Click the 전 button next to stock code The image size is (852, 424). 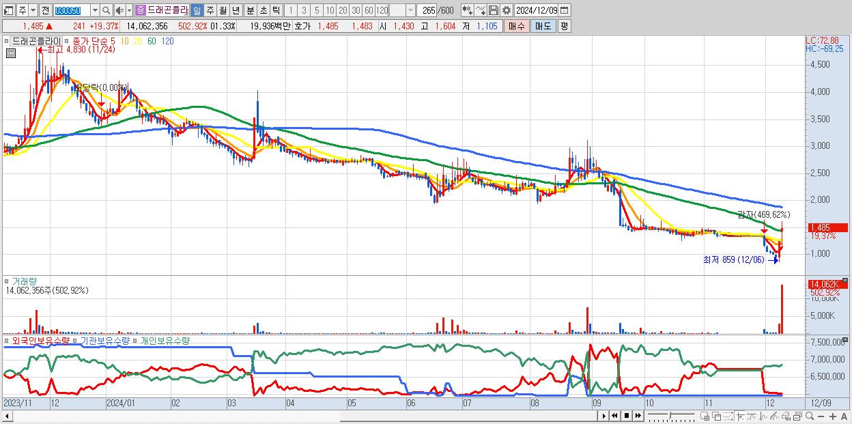point(45,10)
